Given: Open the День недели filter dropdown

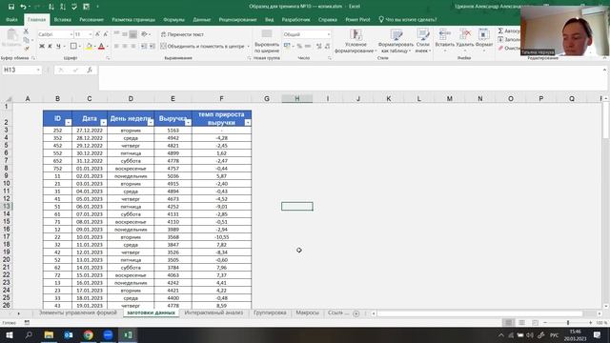Looking at the screenshot, I should click(x=151, y=123).
